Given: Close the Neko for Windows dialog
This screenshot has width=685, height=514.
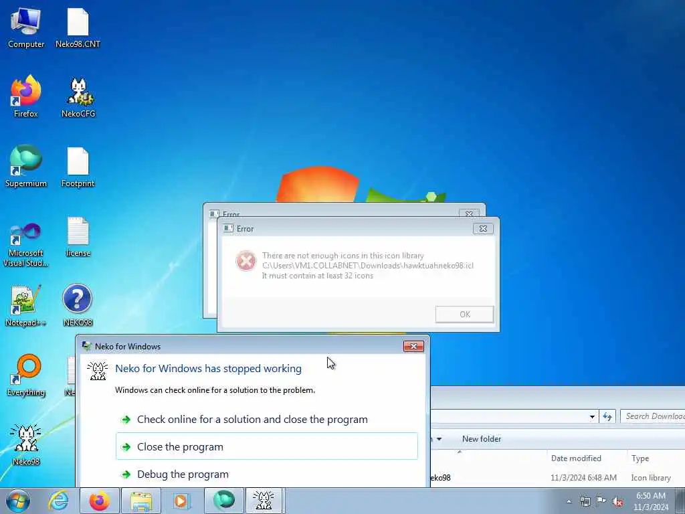Looking at the screenshot, I should (413, 346).
